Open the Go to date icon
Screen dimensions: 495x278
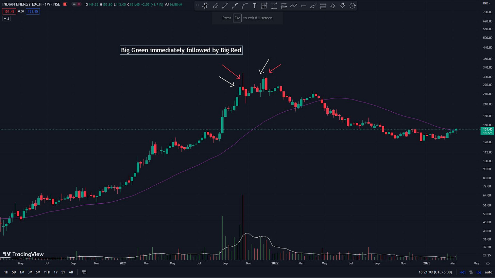84,272
